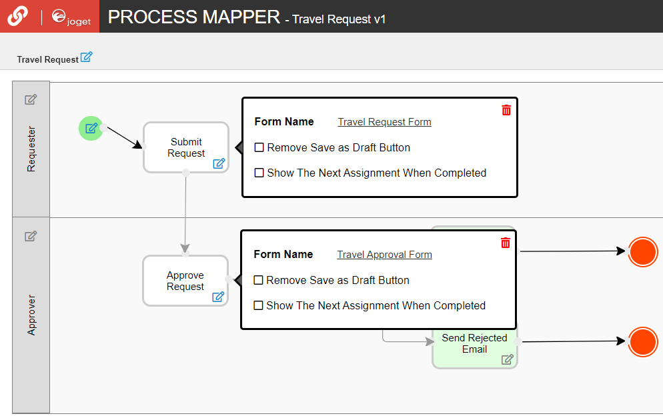Check Remove Save as Draft for Approve Request
The image size is (663, 416).
259,280
